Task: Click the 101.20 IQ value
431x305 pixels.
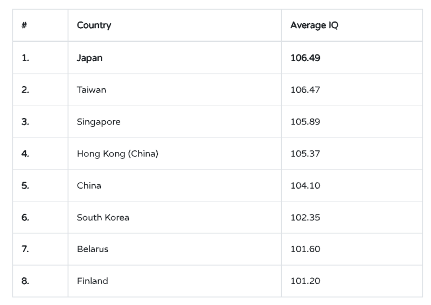Action: point(305,281)
